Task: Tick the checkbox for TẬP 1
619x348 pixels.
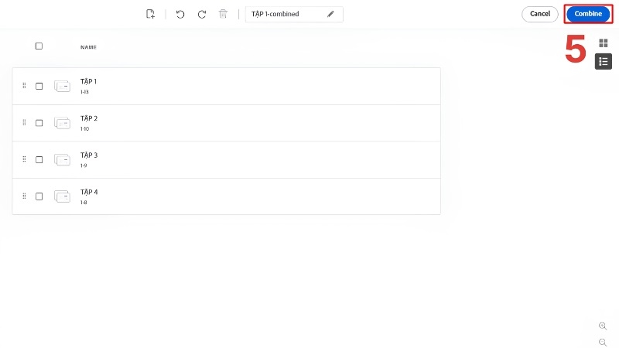Action: (39, 86)
